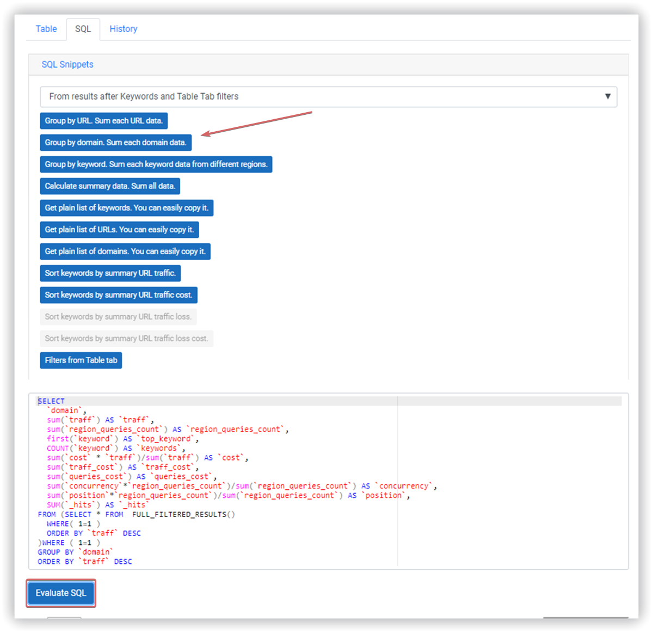Select the SQL tab

[x=83, y=29]
